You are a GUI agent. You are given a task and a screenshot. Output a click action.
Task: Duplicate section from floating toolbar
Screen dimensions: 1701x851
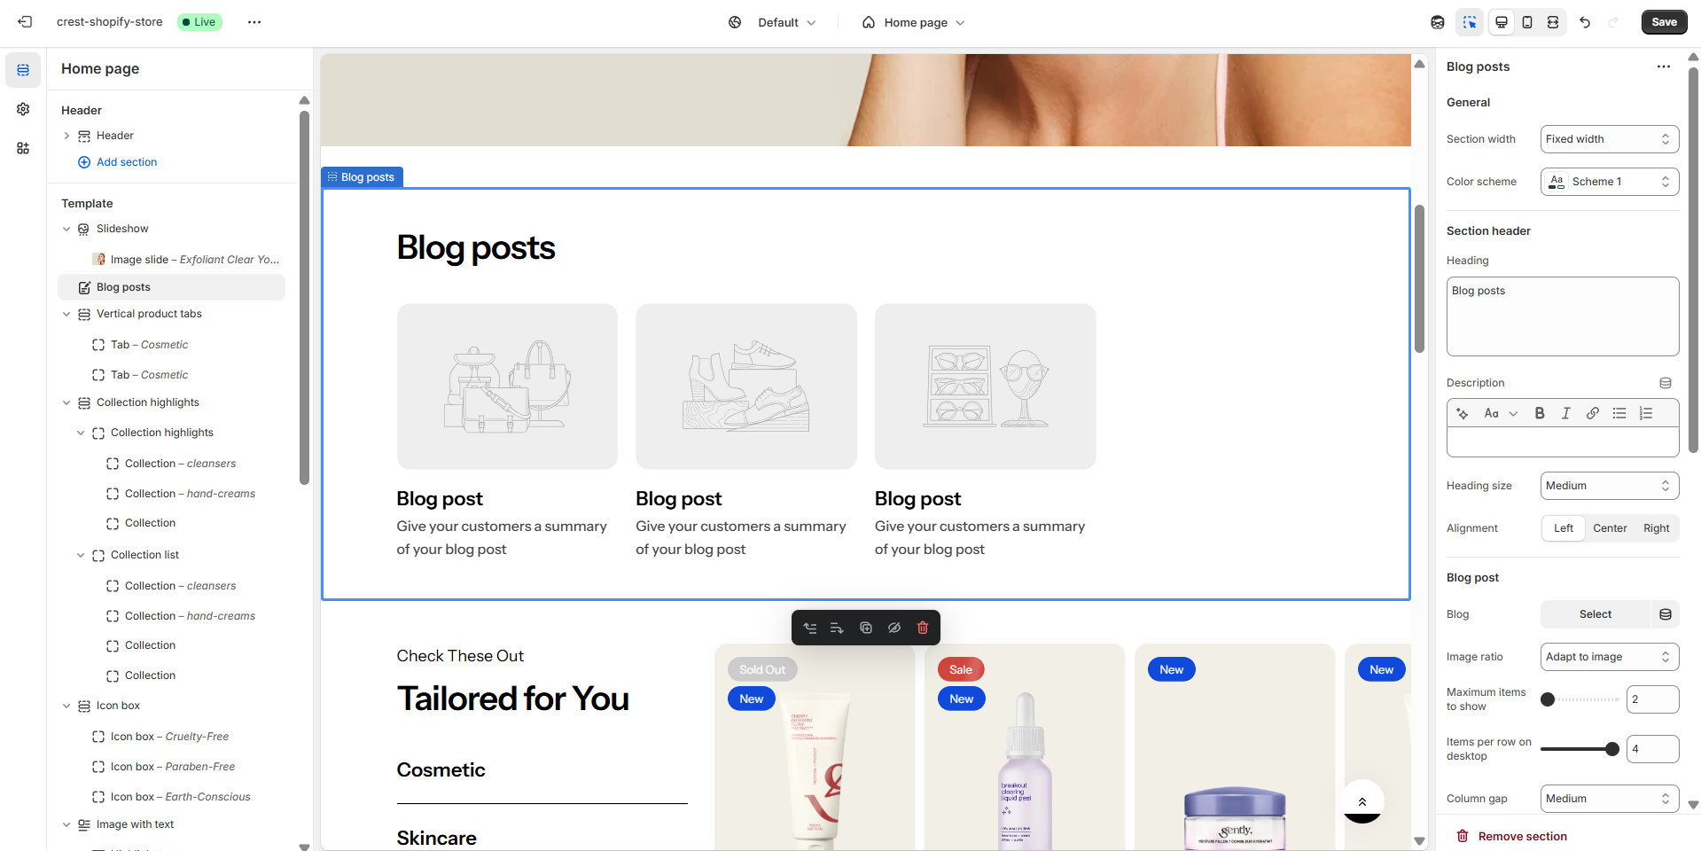pos(866,628)
